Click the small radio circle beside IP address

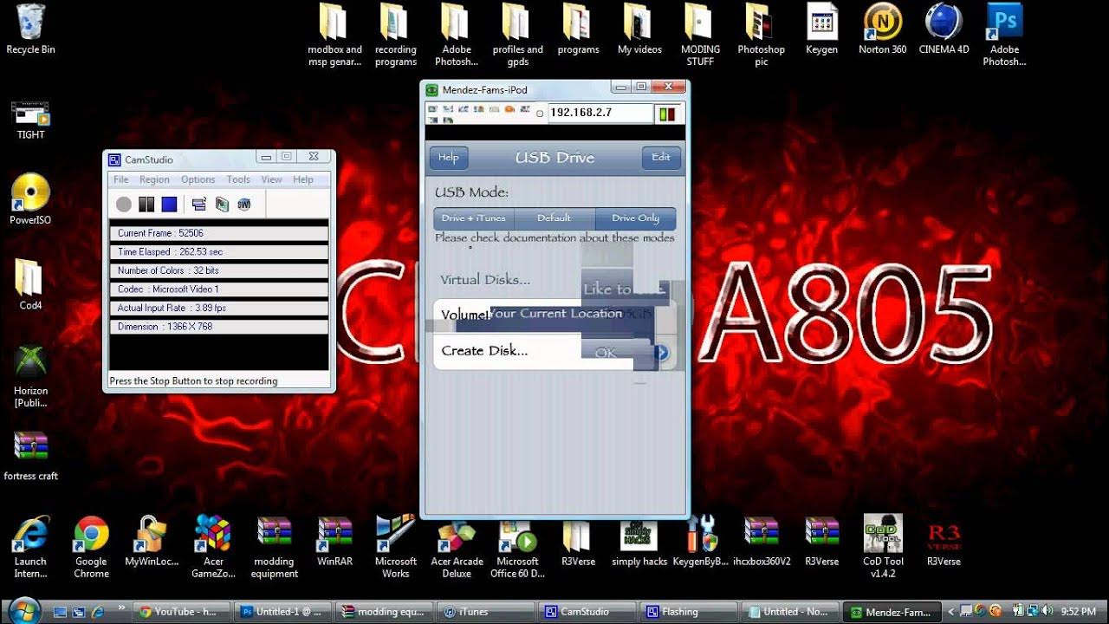(540, 114)
